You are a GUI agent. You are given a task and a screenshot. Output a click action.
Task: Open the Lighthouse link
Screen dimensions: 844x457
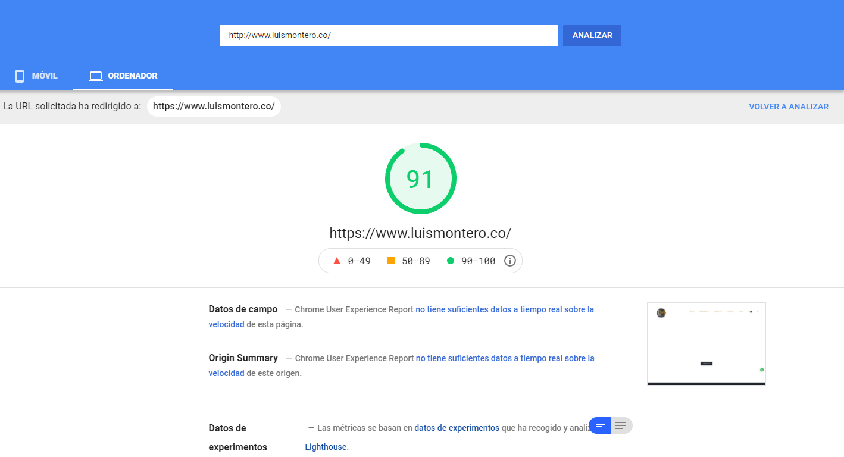(326, 447)
